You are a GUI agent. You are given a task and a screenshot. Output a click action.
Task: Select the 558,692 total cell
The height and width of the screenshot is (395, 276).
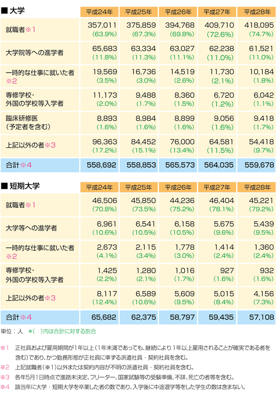(x=102, y=165)
